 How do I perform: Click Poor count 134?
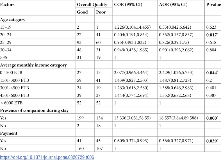[x=99, y=118]
